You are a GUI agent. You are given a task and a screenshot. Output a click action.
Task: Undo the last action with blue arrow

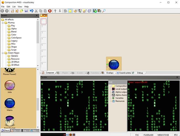[x=32, y=11]
